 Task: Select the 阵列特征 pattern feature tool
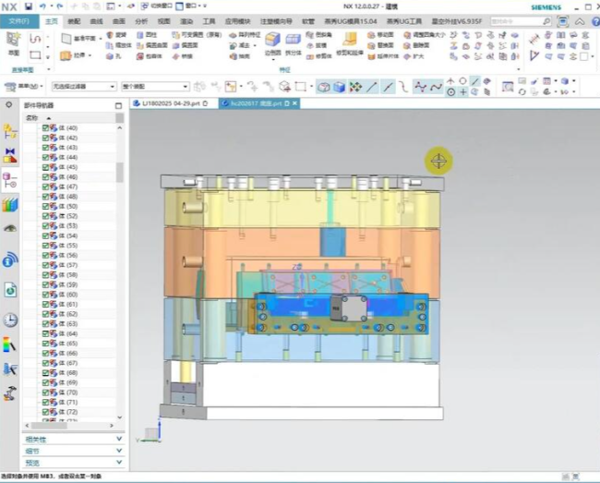[x=245, y=35]
